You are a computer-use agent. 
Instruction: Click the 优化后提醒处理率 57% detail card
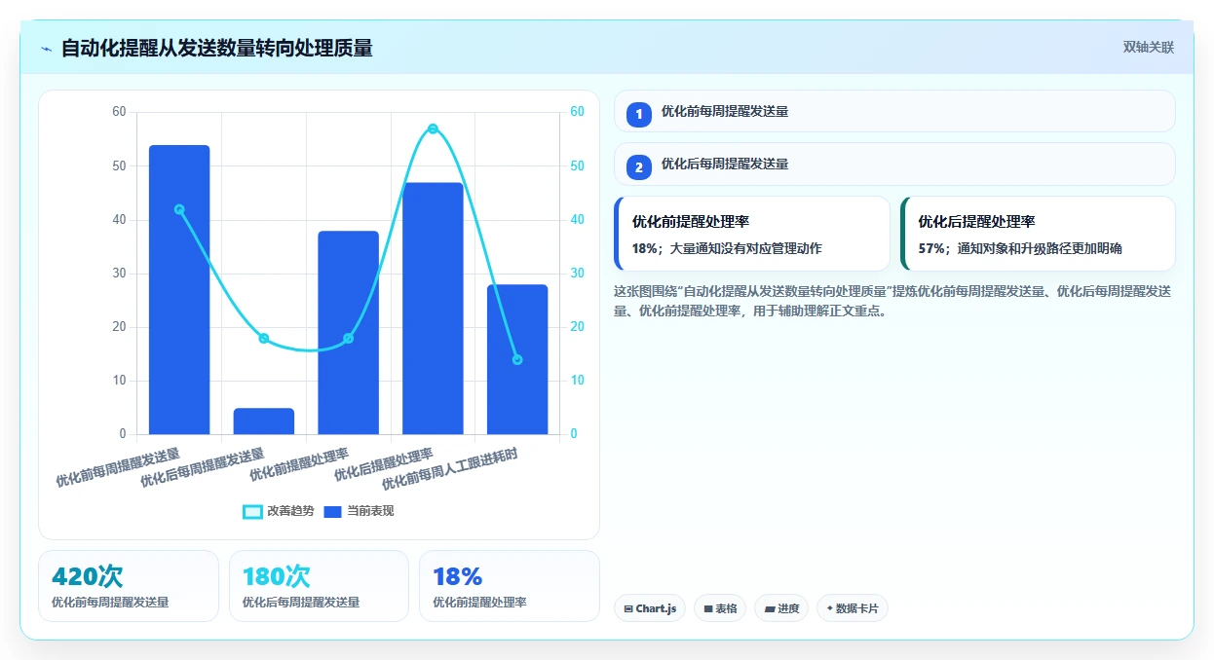(x=1039, y=234)
